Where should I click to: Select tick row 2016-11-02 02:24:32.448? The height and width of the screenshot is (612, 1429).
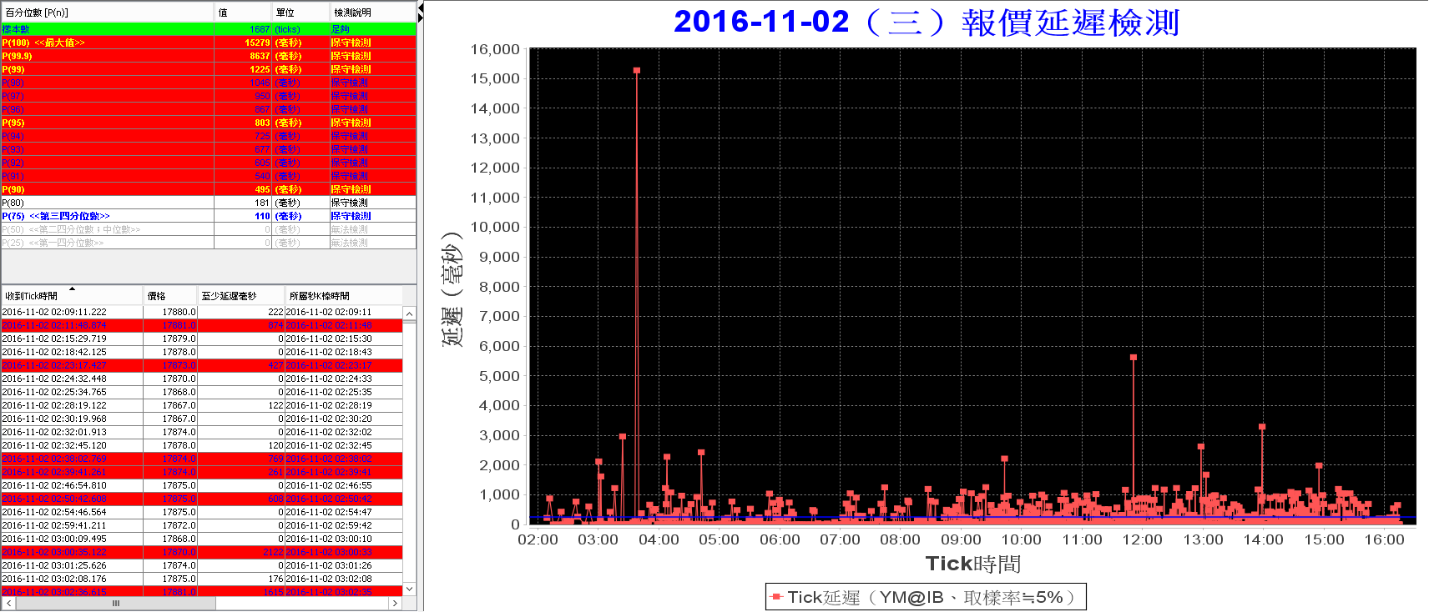click(x=202, y=379)
